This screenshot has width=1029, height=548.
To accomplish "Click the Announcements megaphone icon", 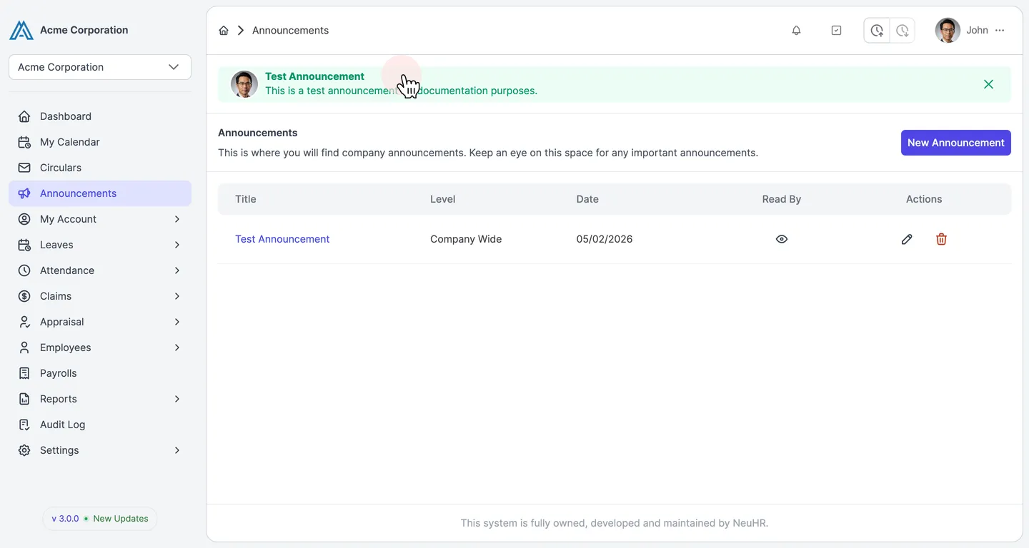I will click(24, 193).
